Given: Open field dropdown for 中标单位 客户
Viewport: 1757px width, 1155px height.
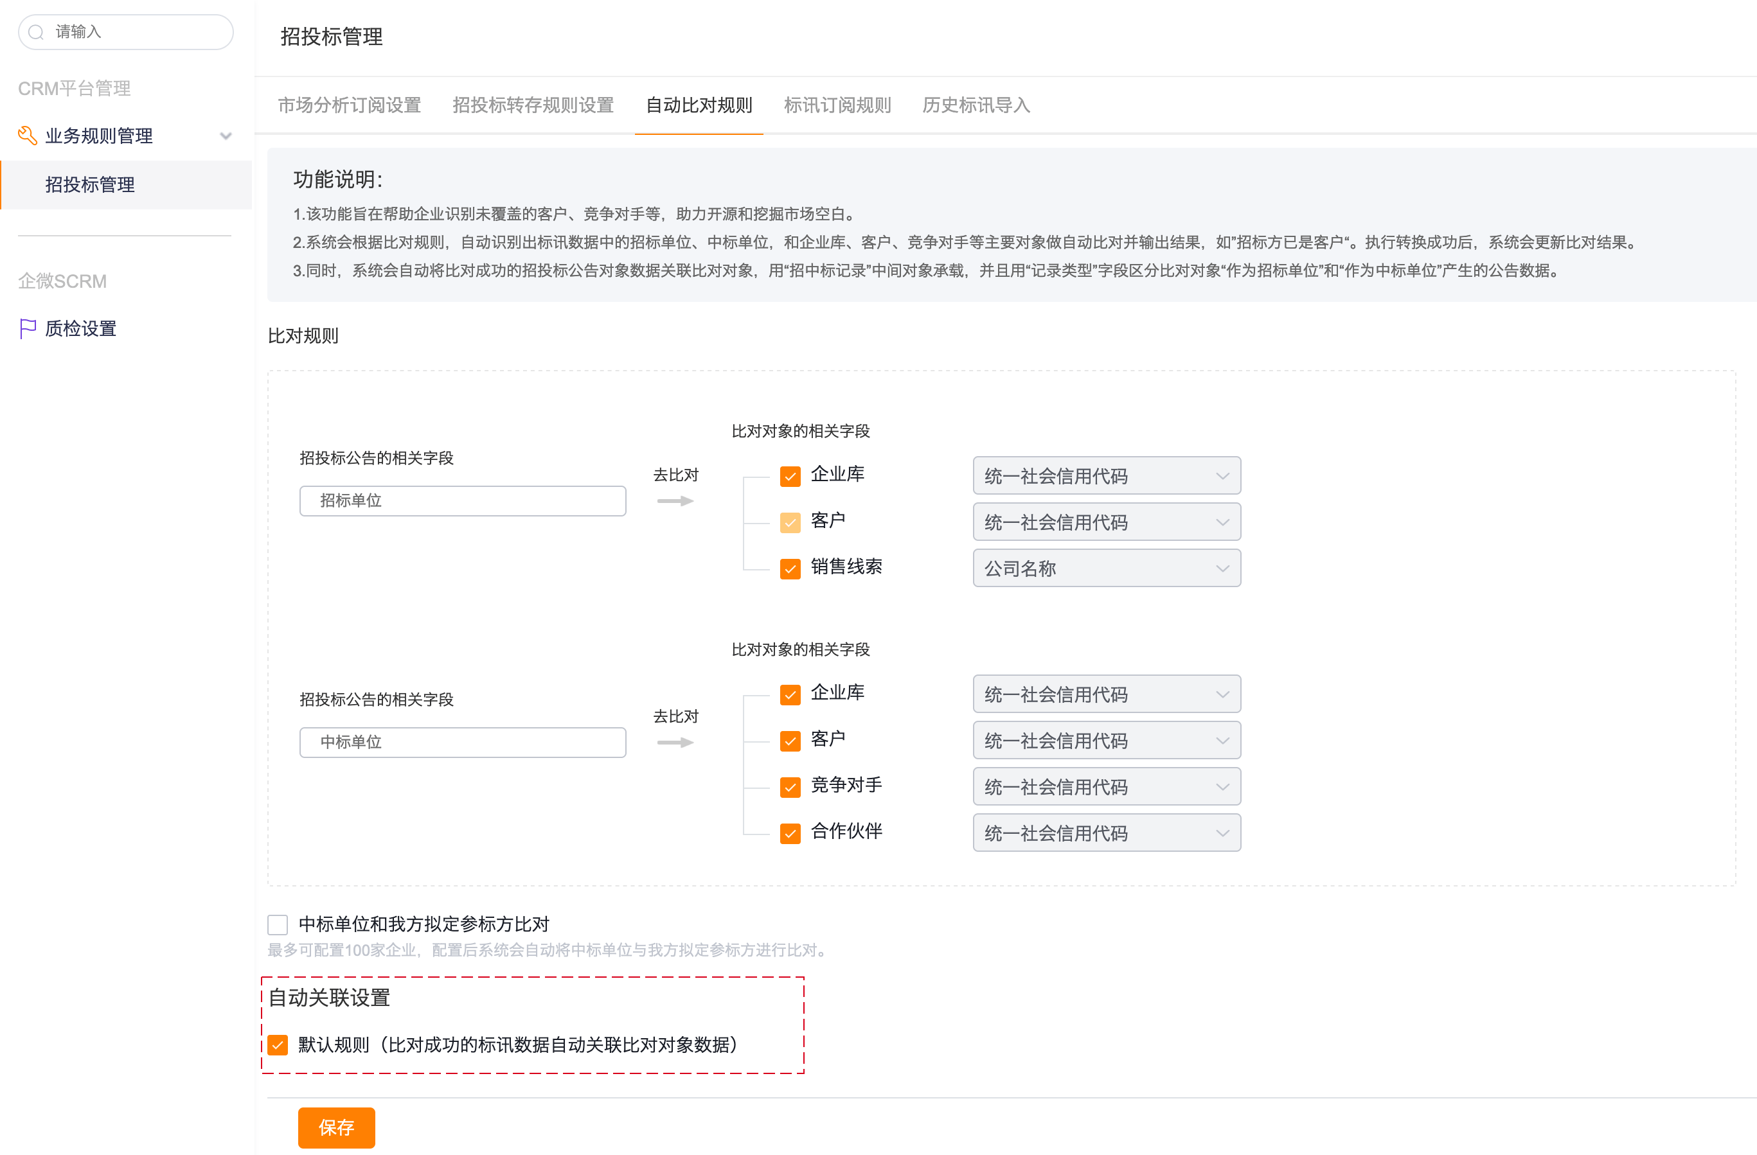Looking at the screenshot, I should [1106, 740].
